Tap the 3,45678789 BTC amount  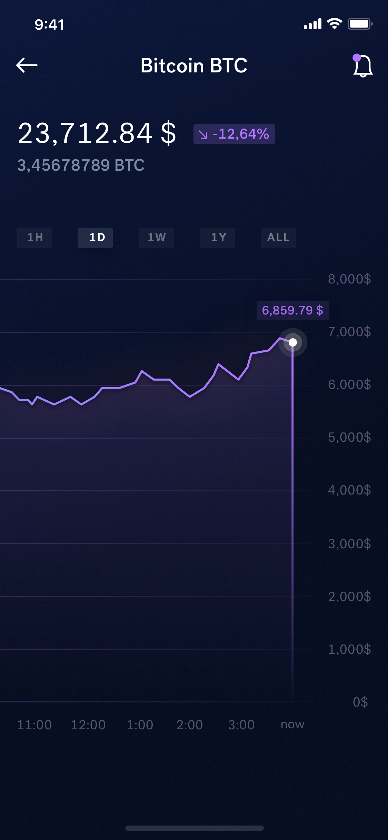[81, 165]
